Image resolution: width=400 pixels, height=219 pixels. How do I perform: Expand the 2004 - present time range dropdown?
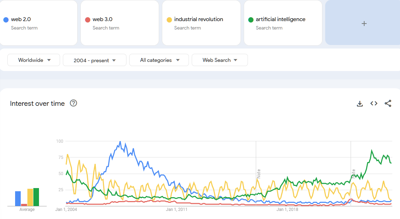[94, 60]
